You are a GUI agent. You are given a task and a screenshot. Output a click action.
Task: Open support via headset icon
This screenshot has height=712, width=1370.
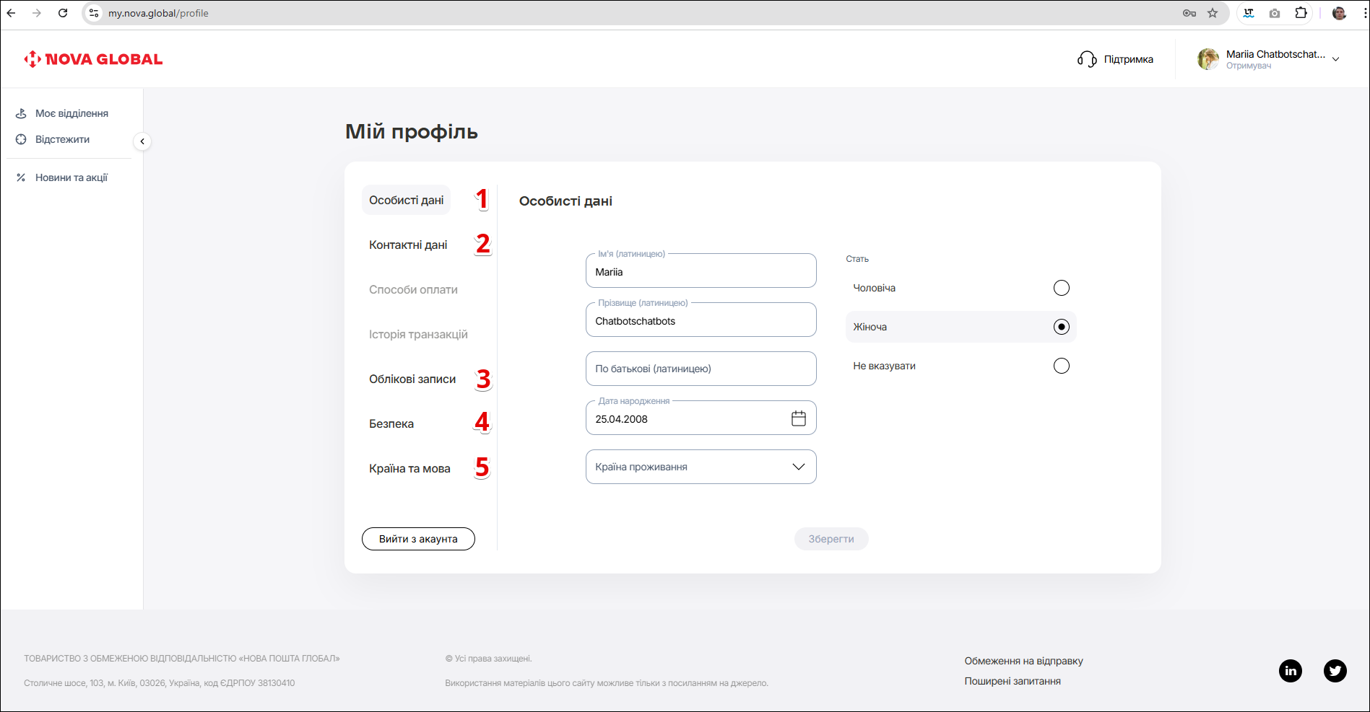click(x=1087, y=59)
